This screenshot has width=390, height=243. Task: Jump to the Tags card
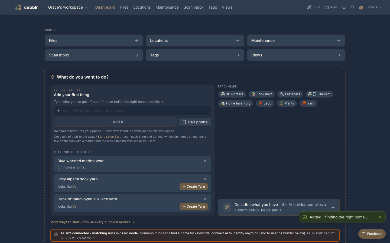195,55
